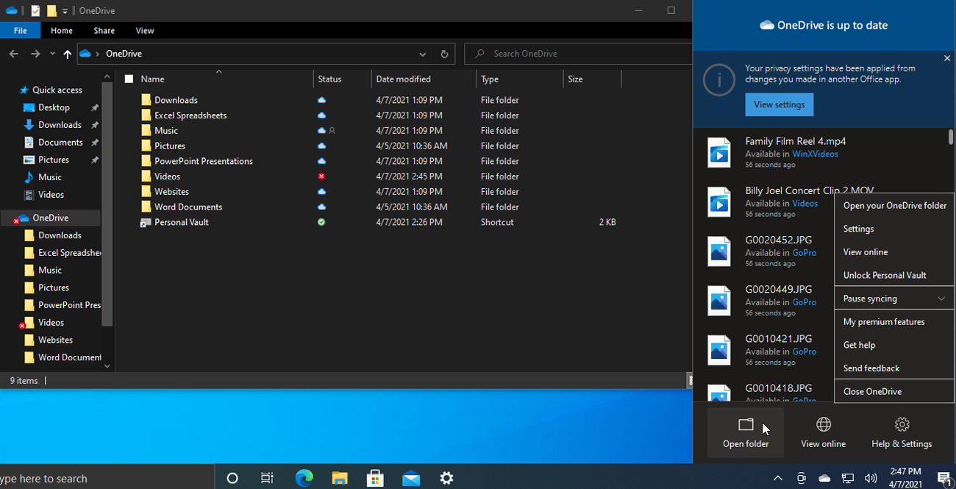Switch to the Share ribbon tab

(104, 31)
